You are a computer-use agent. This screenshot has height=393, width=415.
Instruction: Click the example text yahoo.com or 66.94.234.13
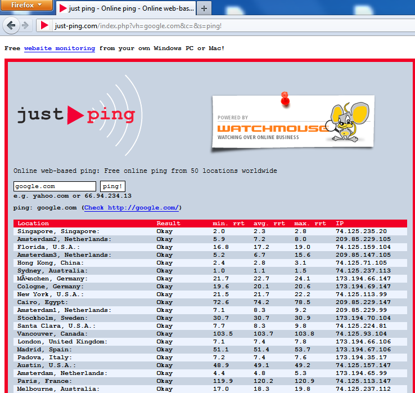tap(82, 196)
